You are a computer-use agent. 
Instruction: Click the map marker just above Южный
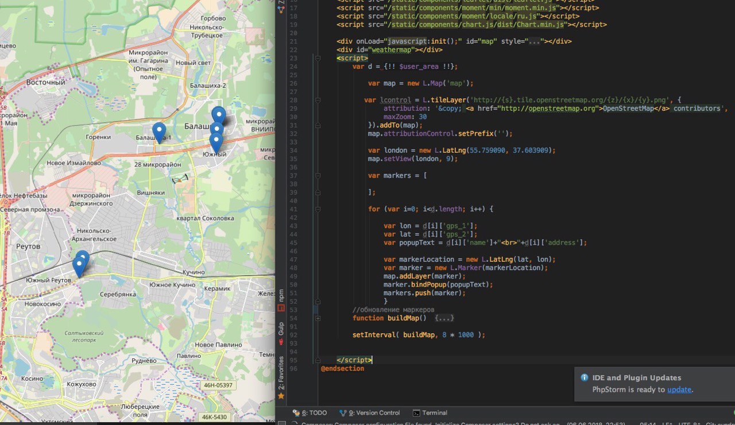[216, 142]
